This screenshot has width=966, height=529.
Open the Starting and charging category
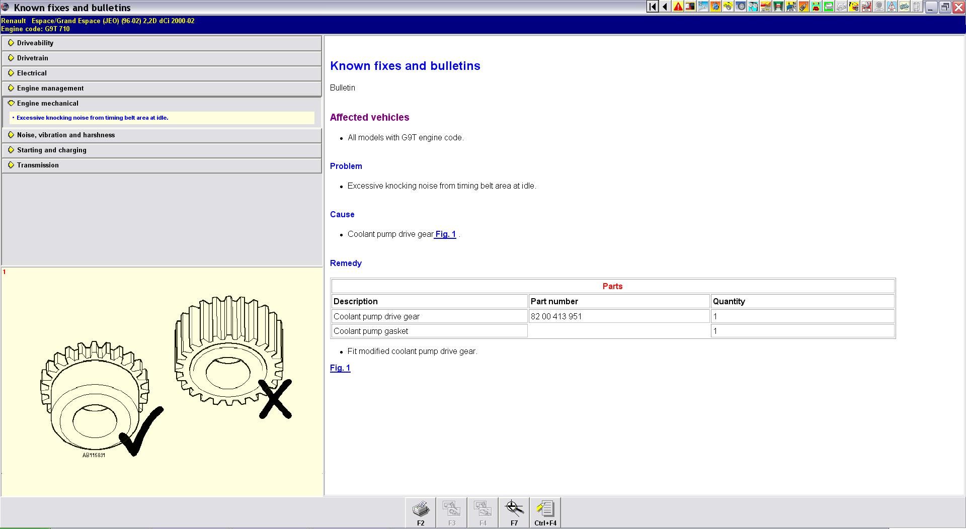tap(52, 150)
